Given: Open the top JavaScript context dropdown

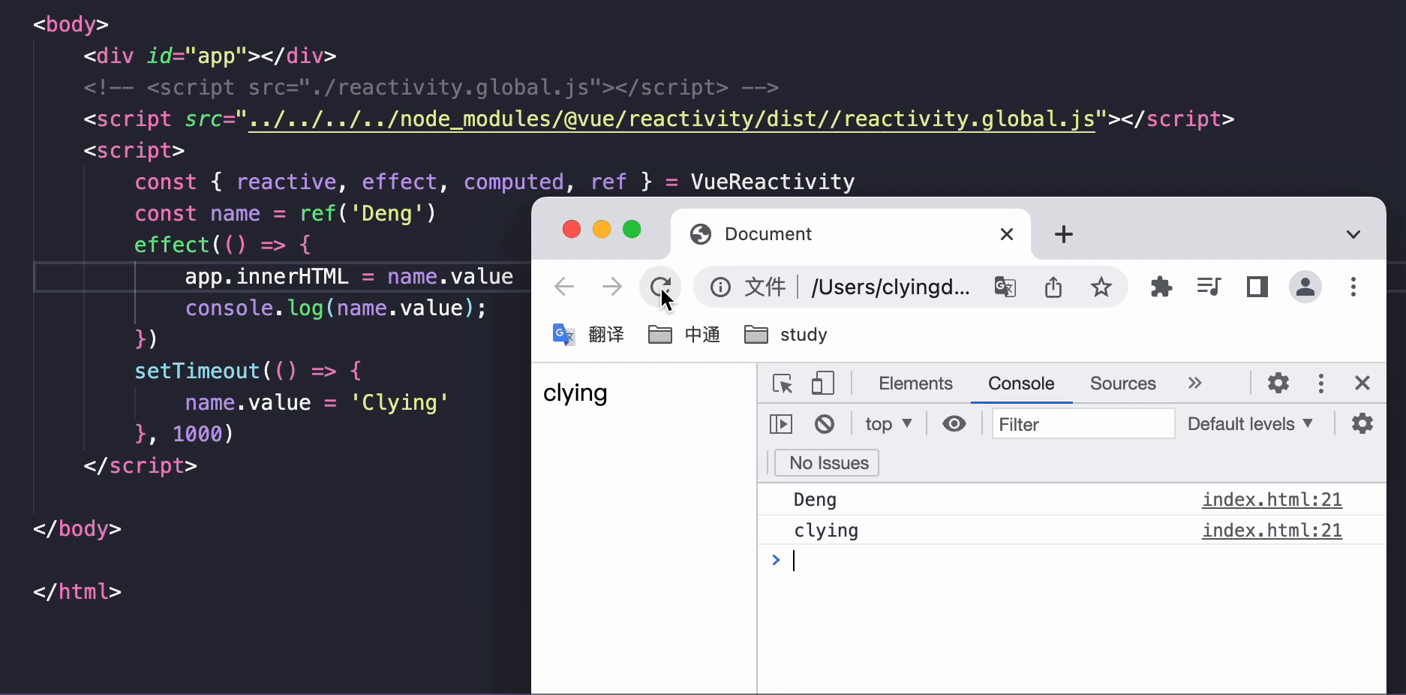Looking at the screenshot, I should 888,424.
